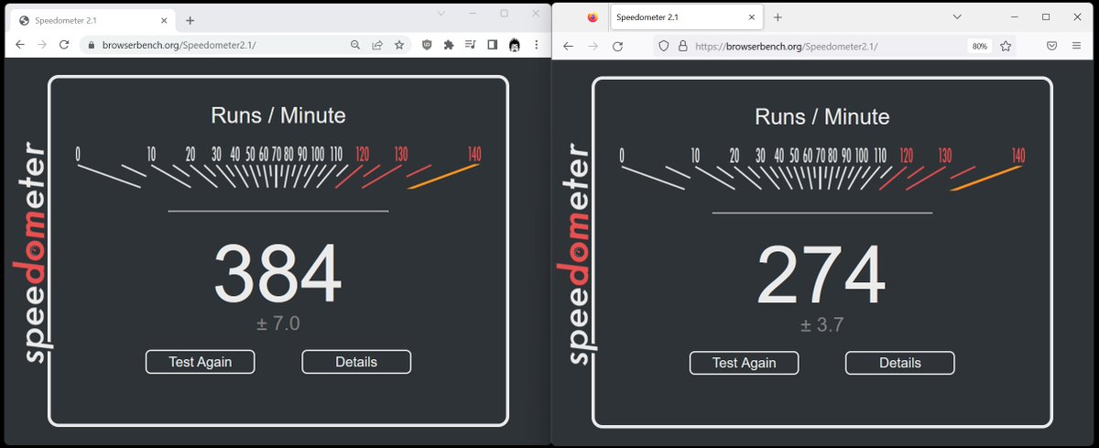Open Firefox's hamburger application menu

tap(1076, 46)
